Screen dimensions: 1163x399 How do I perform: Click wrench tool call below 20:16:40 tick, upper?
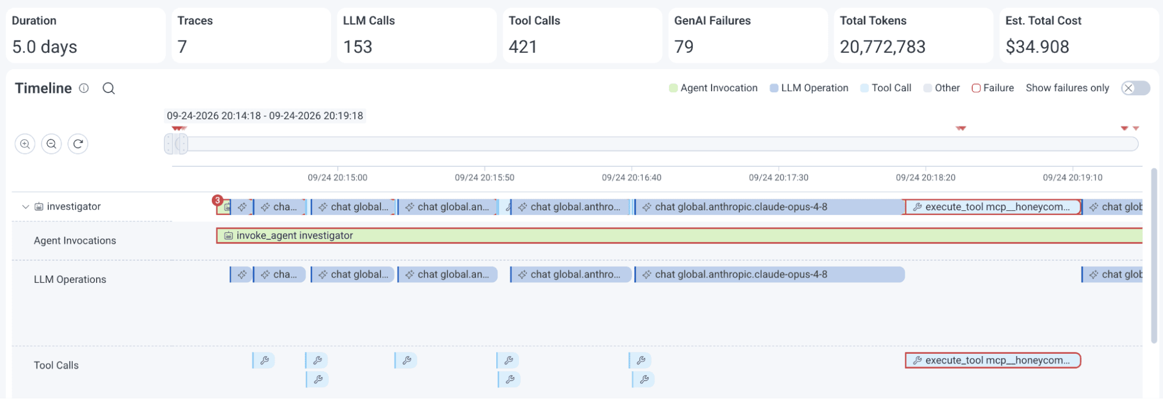[640, 361]
